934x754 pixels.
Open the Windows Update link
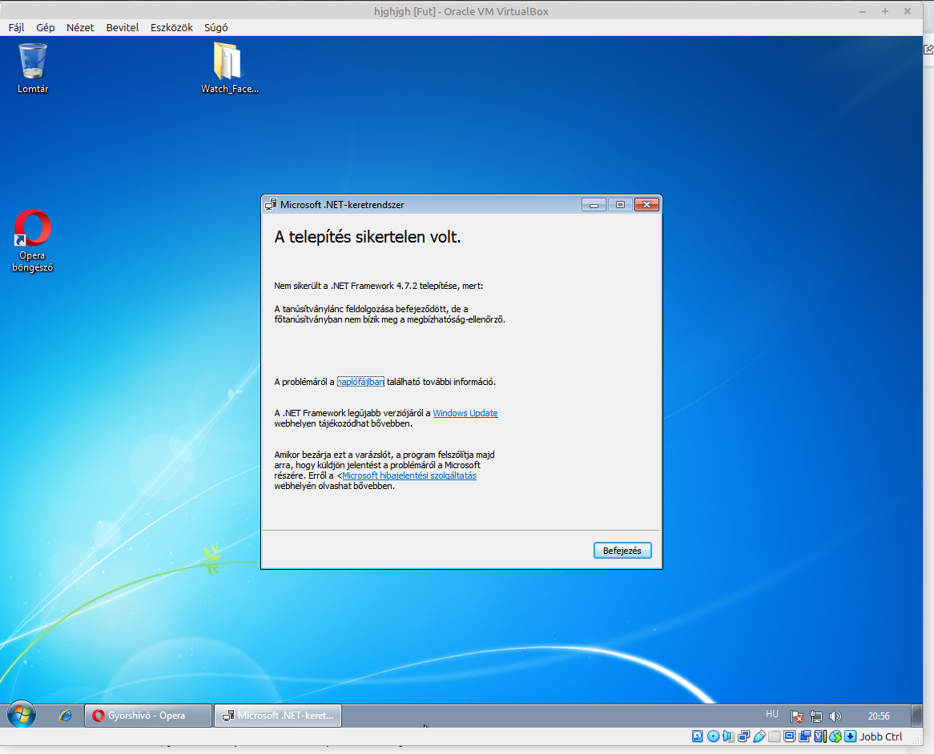tap(465, 413)
